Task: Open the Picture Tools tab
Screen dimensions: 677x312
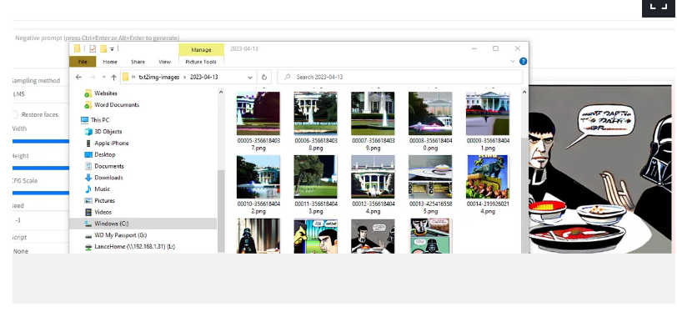Action: tap(201, 62)
